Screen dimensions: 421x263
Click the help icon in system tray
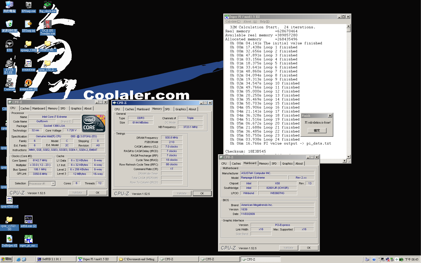tap(374, 259)
